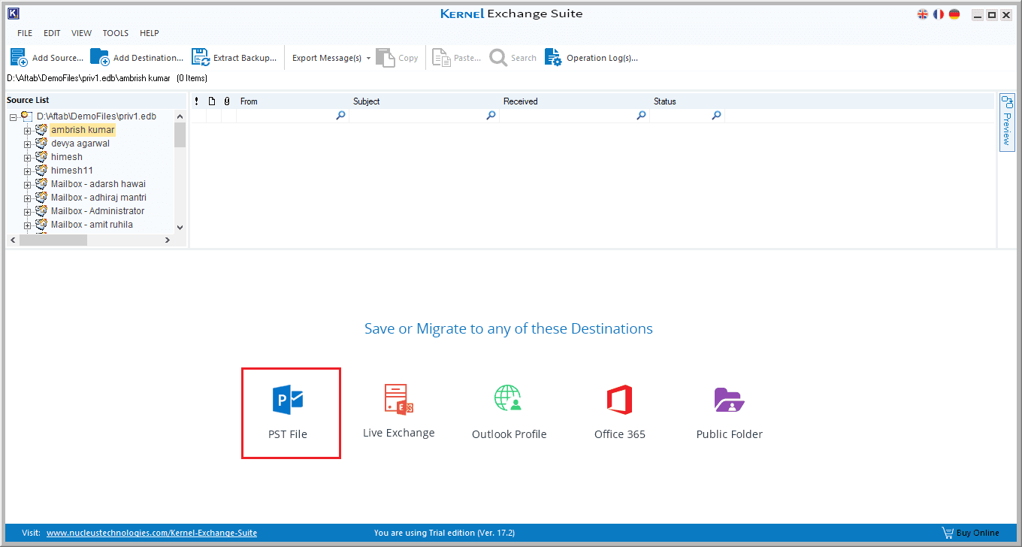Screen dimensions: 1022x547
Task: Expand the devya agarwal mailbox node
Action: tap(28, 144)
